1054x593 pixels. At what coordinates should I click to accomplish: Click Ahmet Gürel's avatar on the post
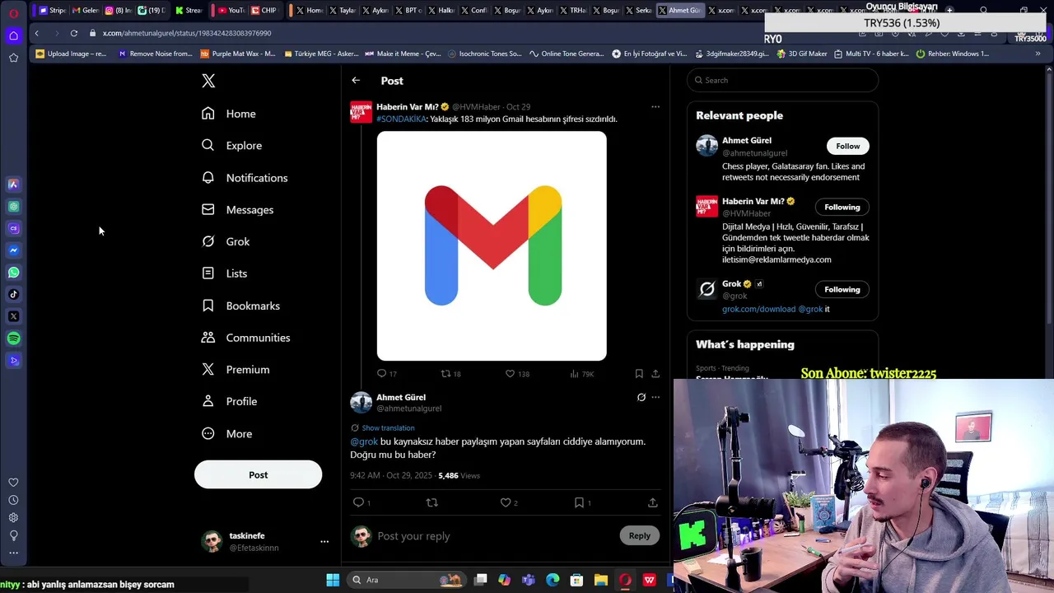tap(361, 402)
